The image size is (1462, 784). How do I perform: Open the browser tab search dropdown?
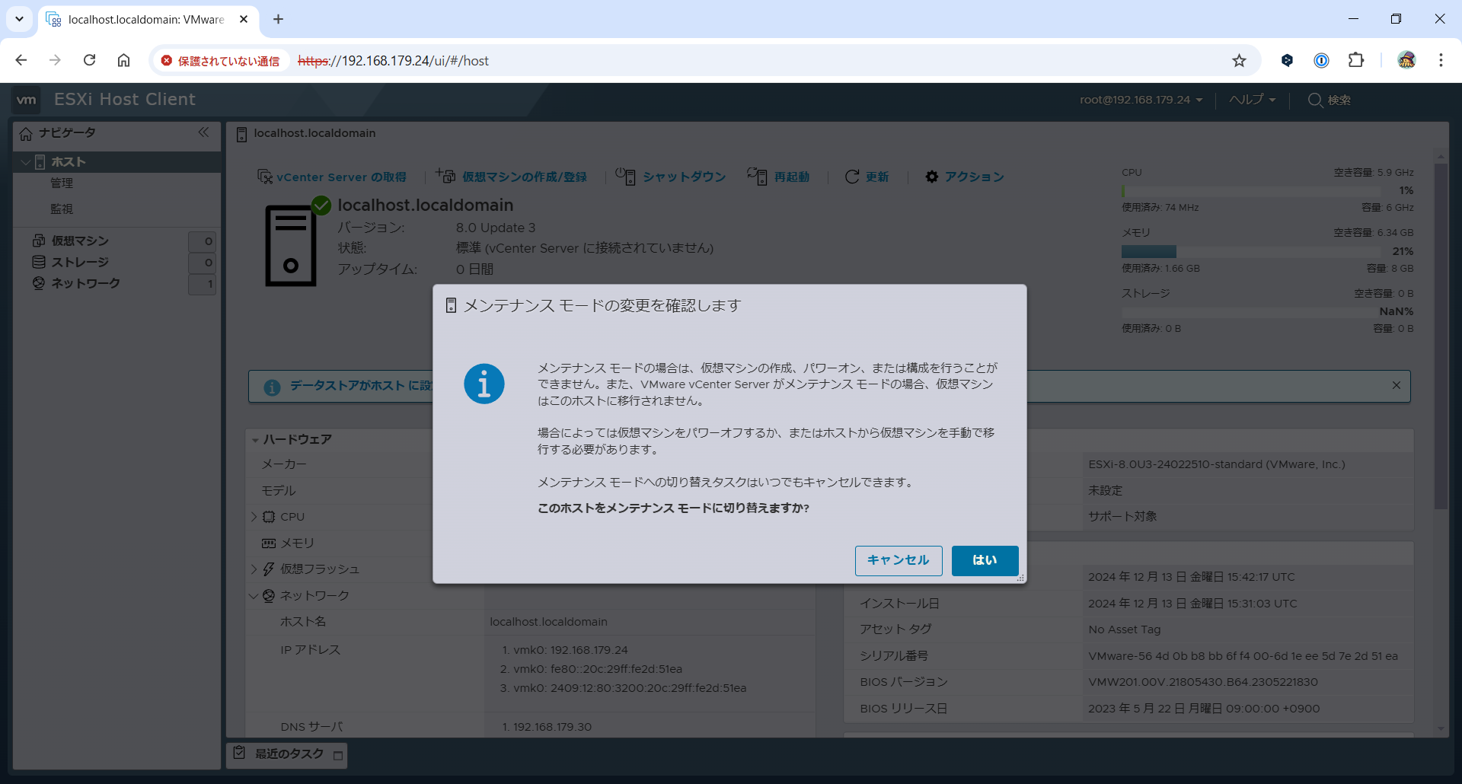19,19
